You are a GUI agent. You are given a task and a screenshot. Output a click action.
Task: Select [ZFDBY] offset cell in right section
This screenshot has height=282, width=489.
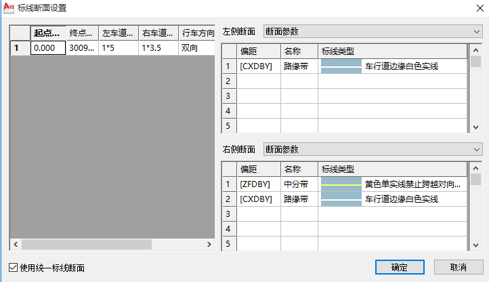(x=258, y=184)
